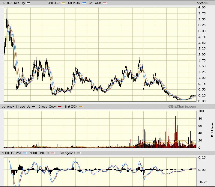Click the 100 volume axis label
Viewport: 215px width, 187px height.
pos(201,111)
